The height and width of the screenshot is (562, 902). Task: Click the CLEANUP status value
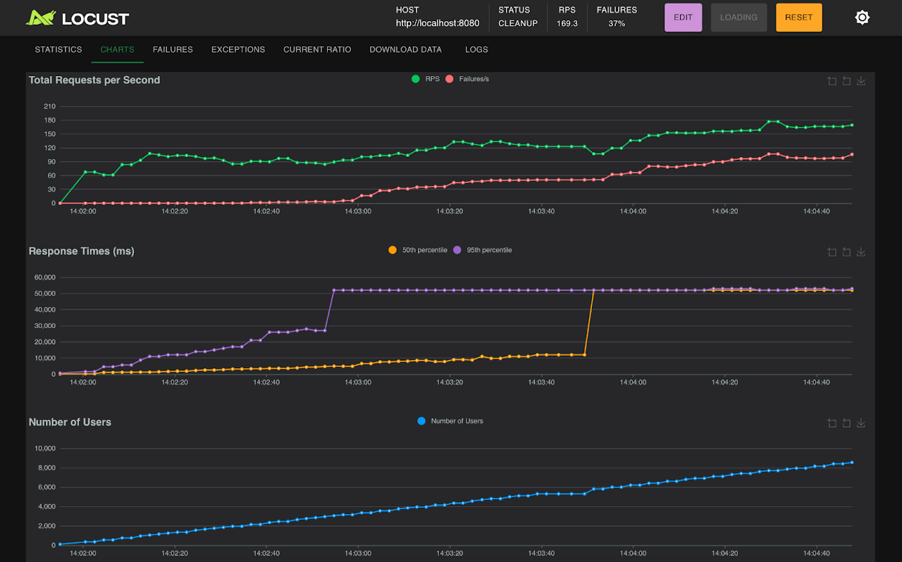[x=518, y=23]
